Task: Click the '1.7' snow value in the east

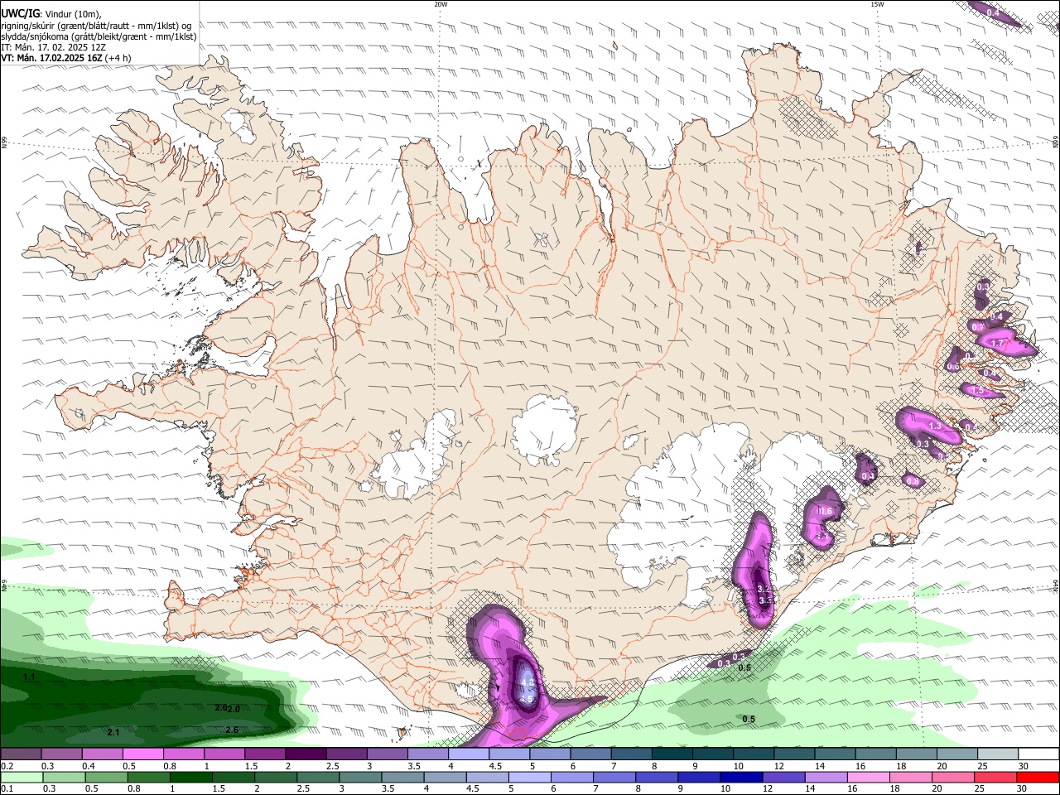Action: pos(998,343)
